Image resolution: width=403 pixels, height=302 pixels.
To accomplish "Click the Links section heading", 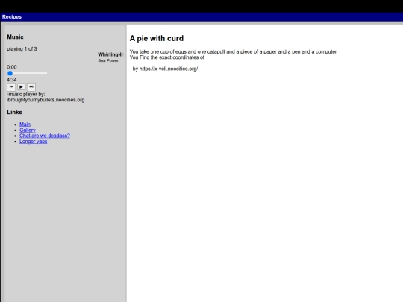I will point(15,112).
